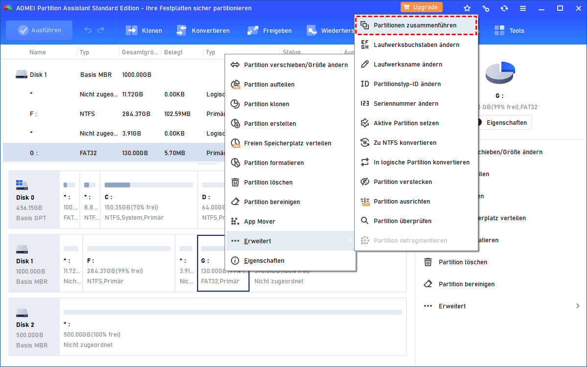Click the Belegt column header
This screenshot has width=587, height=367.
173,52
